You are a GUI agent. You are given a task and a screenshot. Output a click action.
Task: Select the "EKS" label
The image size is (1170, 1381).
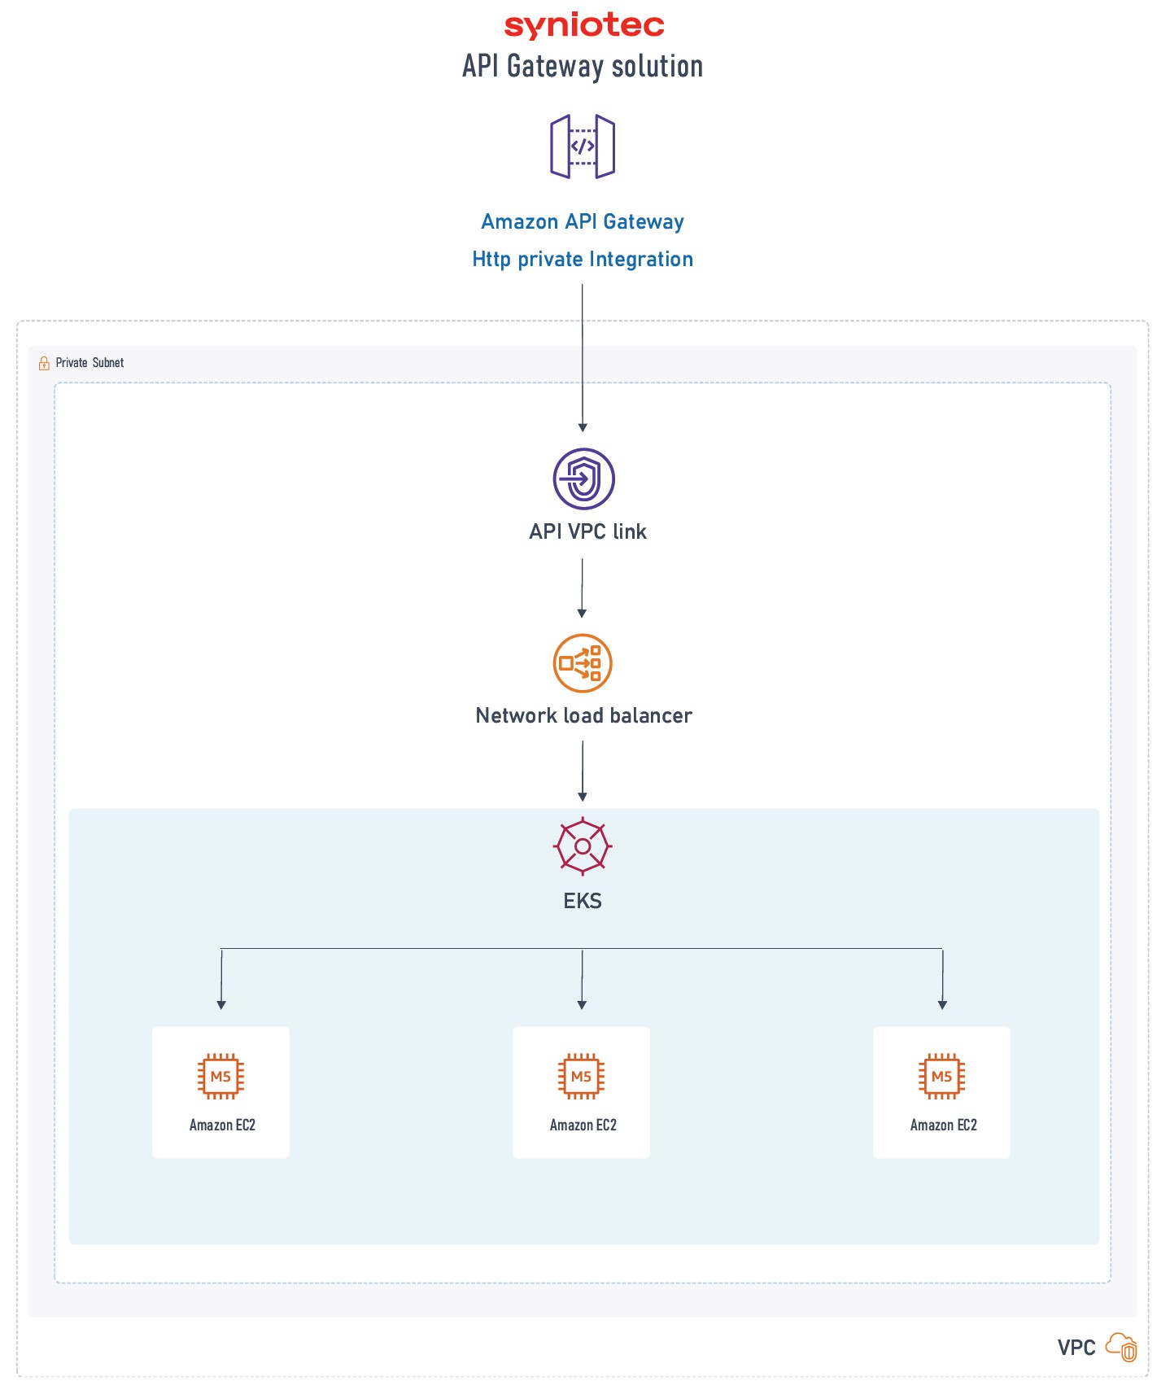click(583, 901)
